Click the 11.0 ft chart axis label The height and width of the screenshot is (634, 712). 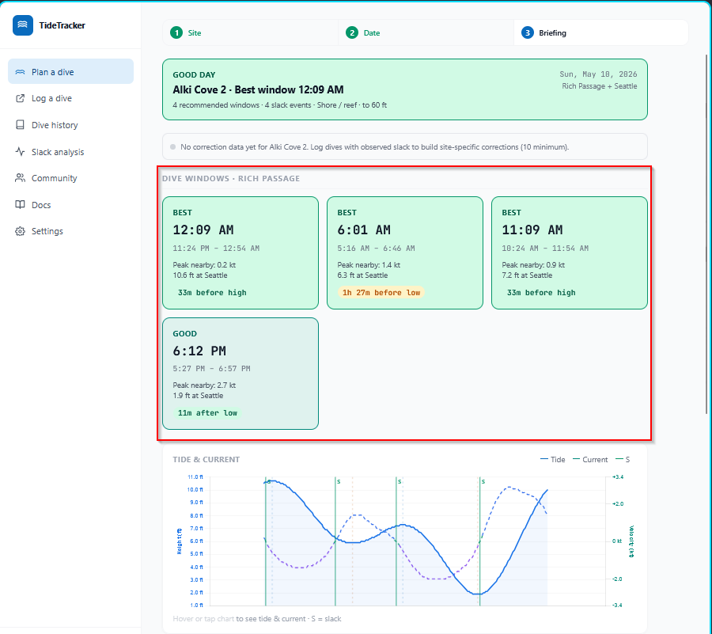(x=195, y=476)
